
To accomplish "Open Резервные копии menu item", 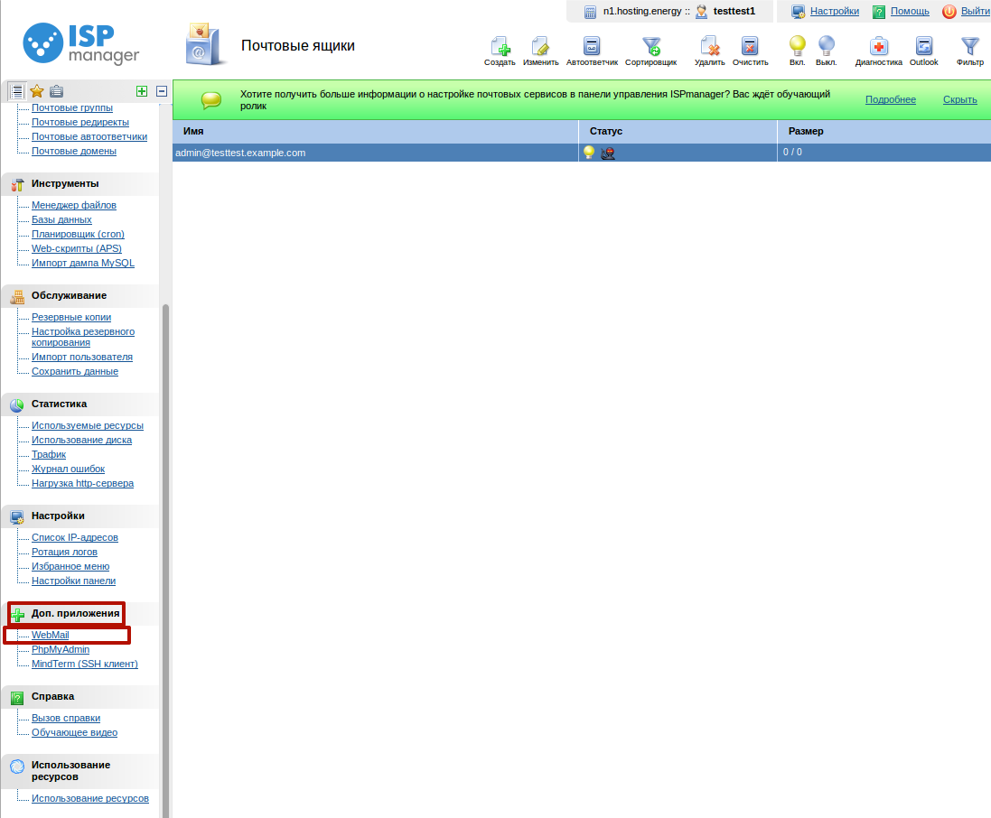I will (71, 317).
